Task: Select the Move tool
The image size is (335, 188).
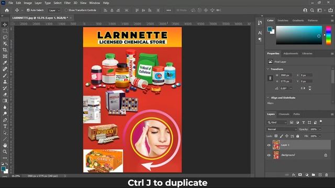Action: [x=5, y=25]
